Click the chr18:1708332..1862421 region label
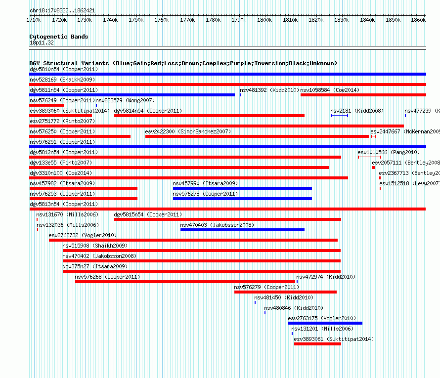This screenshot has height=378, width=440. point(62,11)
